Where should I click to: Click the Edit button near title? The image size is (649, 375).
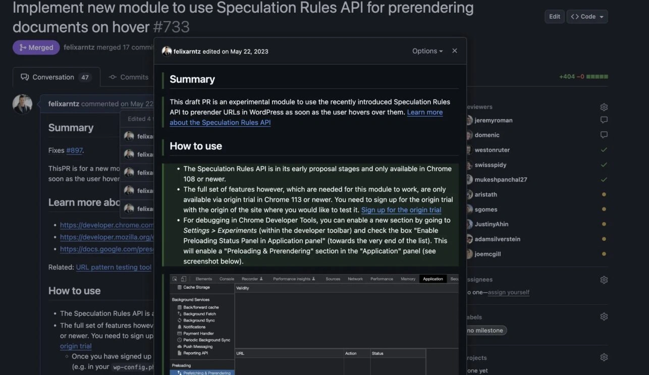[554, 17]
